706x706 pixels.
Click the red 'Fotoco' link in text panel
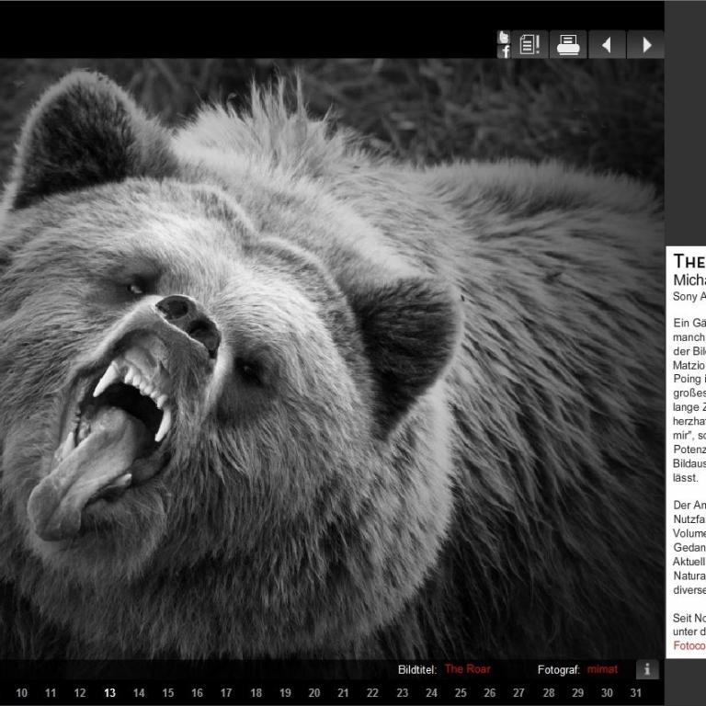[x=689, y=645]
